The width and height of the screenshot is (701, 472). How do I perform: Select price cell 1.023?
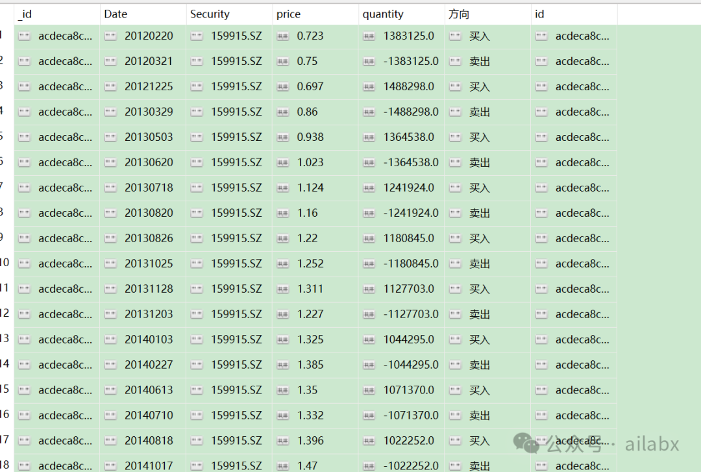tap(310, 162)
